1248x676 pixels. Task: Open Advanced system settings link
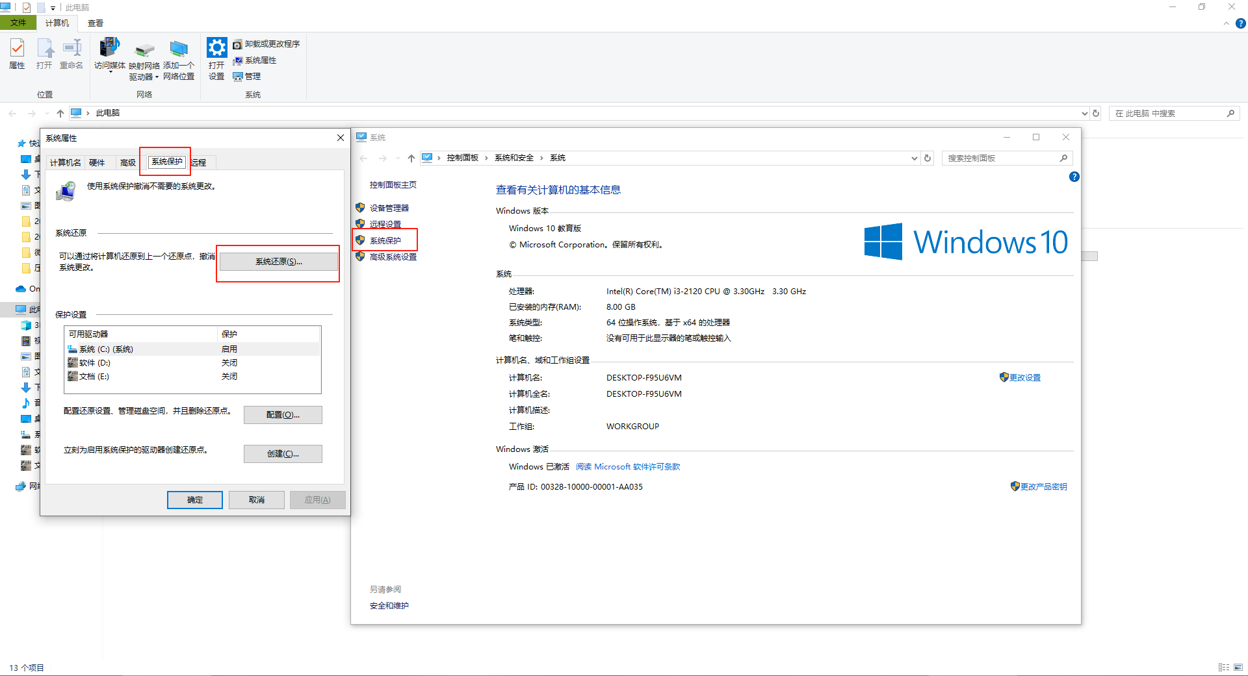[x=393, y=257]
